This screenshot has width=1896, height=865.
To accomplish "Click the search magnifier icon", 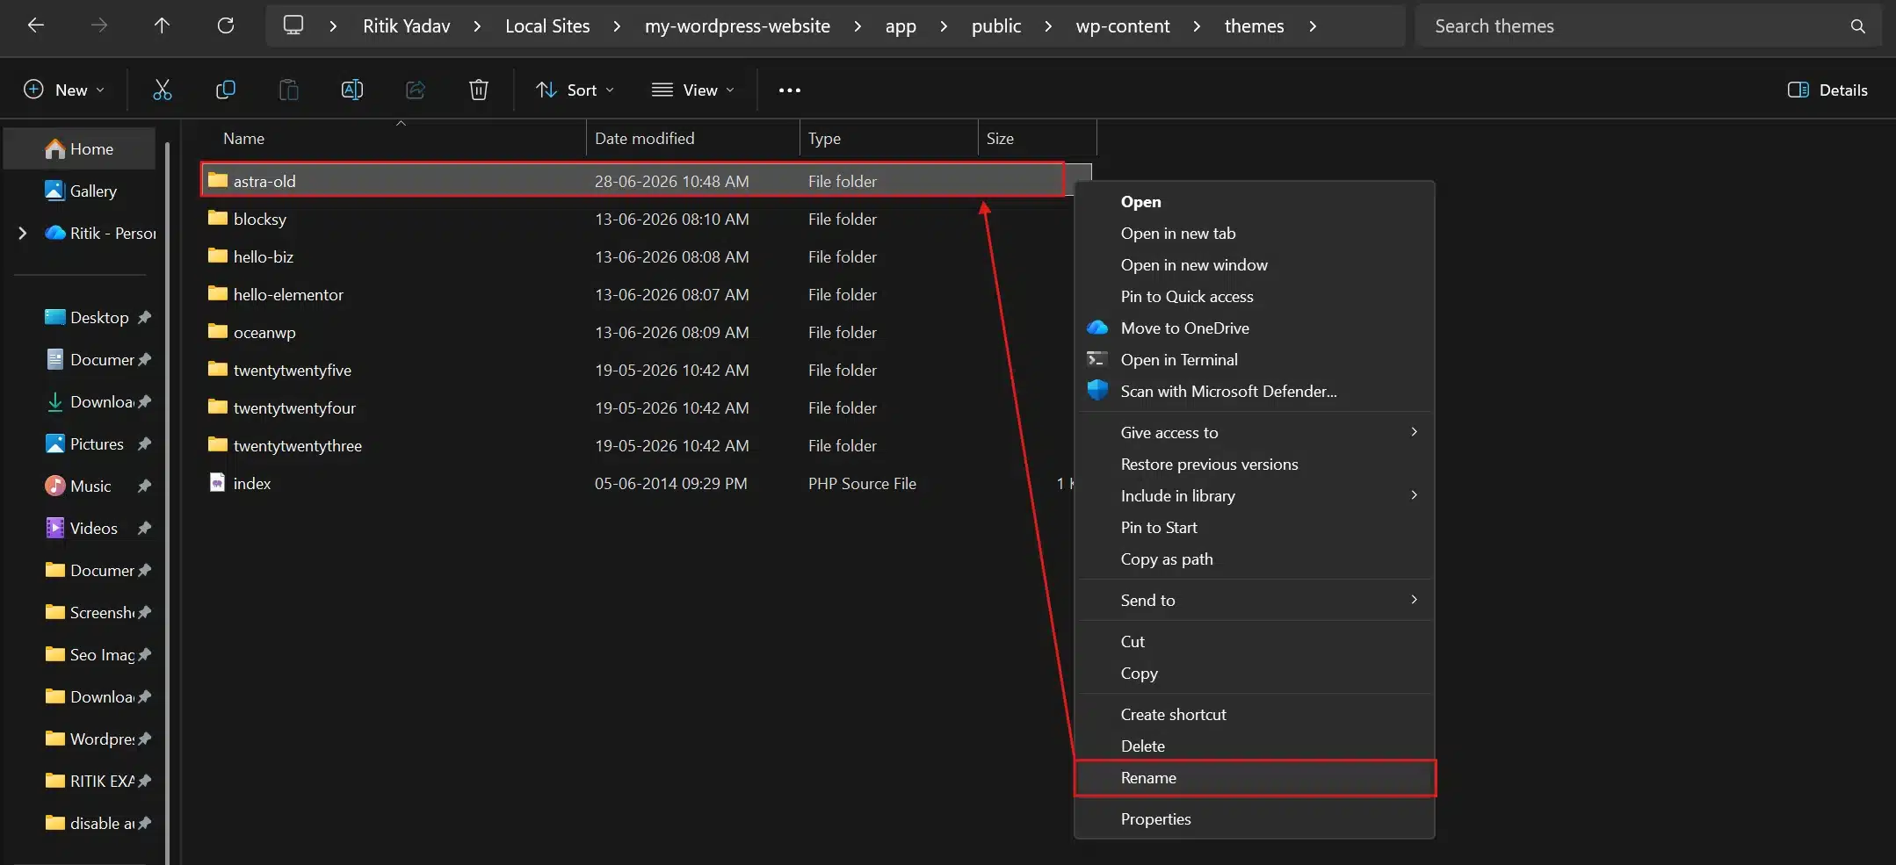I will (1857, 26).
